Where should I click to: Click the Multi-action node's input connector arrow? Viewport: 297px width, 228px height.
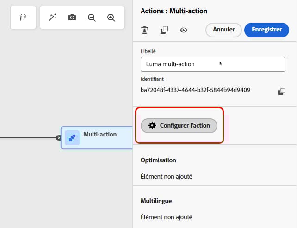[58, 138]
